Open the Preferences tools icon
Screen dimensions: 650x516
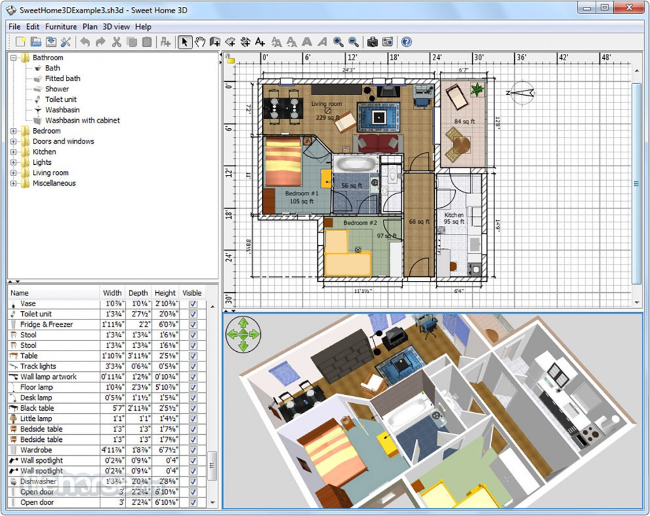coord(66,42)
